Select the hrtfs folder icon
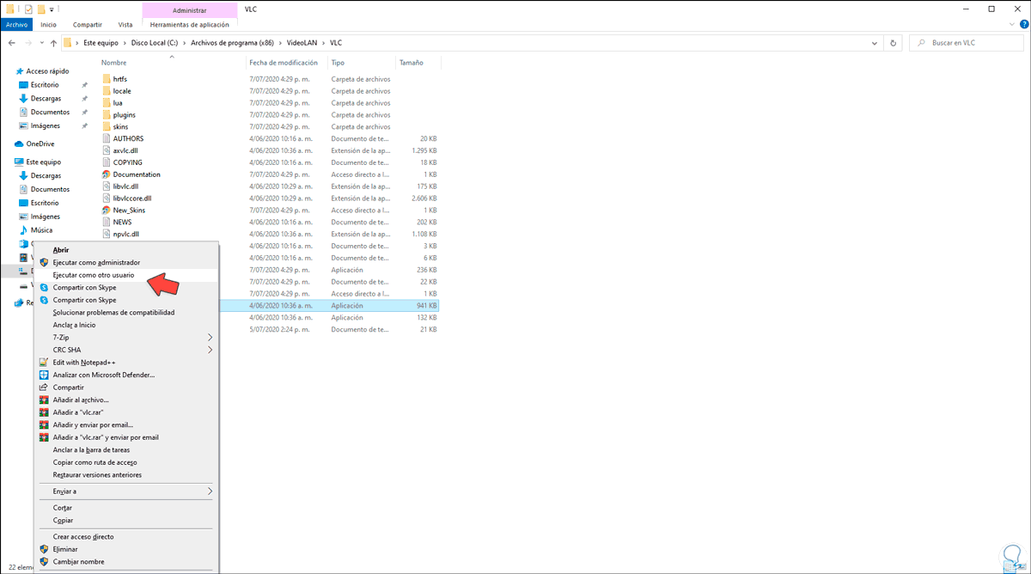The width and height of the screenshot is (1031, 574). click(107, 79)
